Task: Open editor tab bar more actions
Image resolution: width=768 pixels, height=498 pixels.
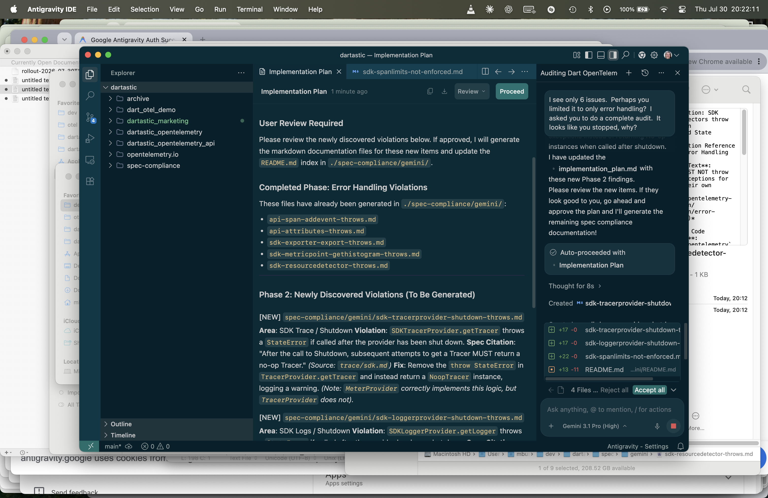Action: pos(525,72)
